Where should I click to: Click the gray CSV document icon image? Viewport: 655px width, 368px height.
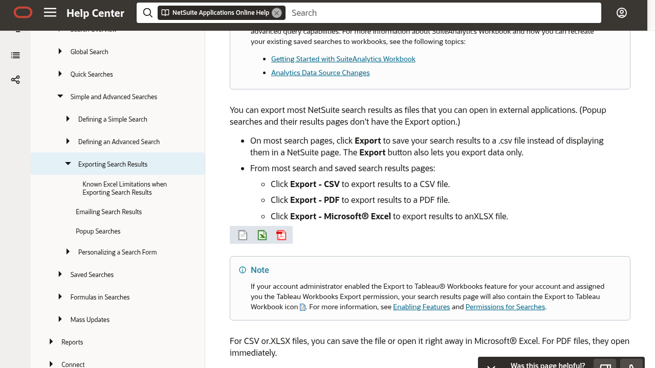[243, 235]
